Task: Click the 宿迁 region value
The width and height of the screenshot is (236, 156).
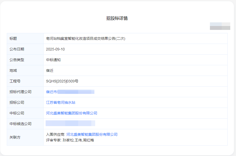Action: [x=49, y=70]
